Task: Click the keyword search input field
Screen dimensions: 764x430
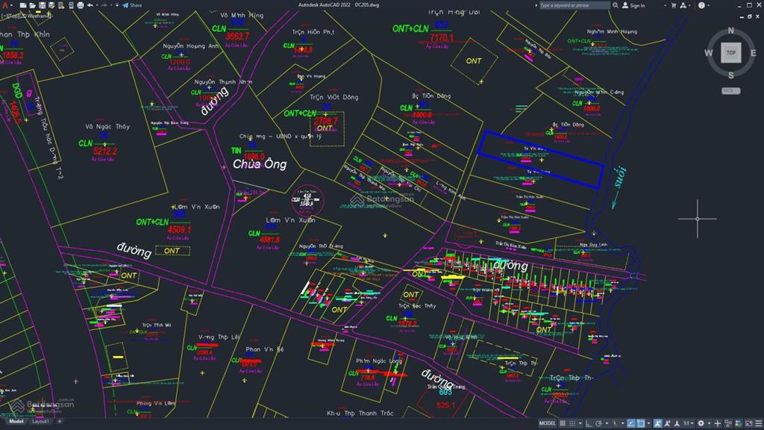Action: (574, 5)
